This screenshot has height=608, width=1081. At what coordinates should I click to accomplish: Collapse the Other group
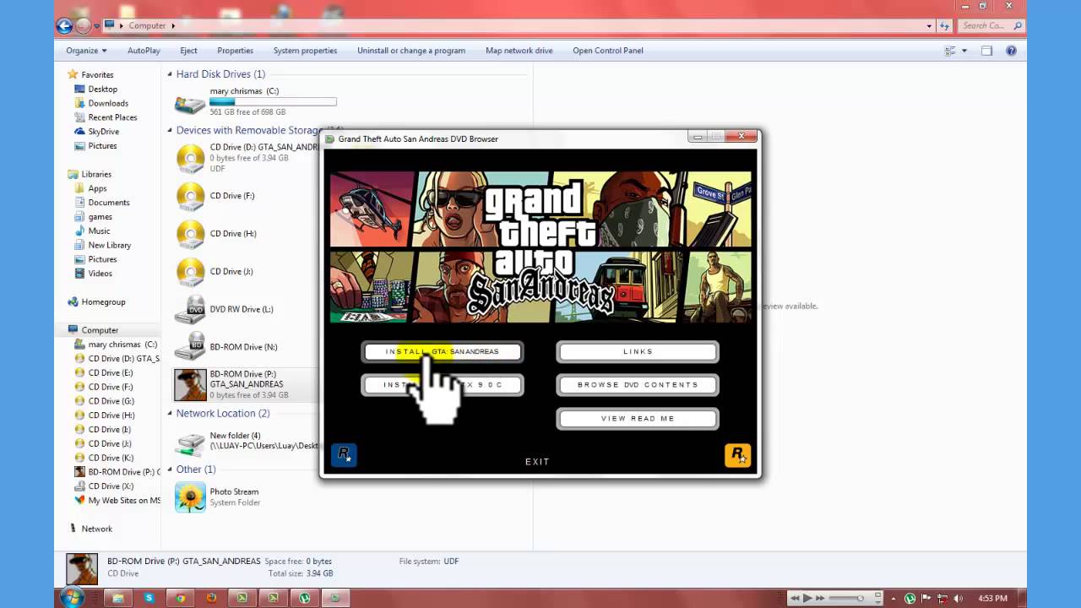(170, 470)
